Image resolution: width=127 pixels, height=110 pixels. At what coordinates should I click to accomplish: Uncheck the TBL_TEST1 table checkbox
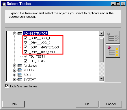pos(25,56)
